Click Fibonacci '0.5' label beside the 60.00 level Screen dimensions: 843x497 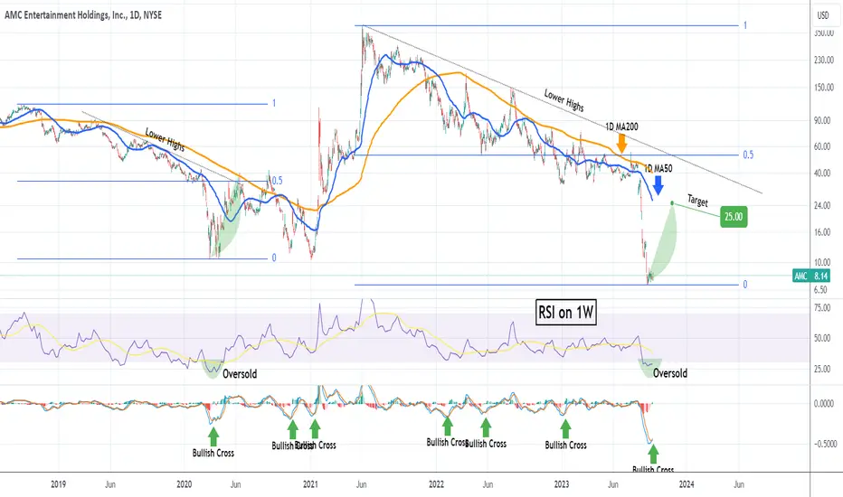[748, 155]
